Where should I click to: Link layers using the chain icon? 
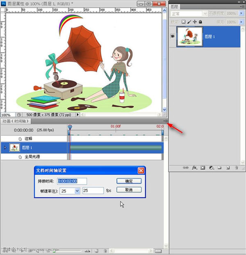tap(186, 167)
